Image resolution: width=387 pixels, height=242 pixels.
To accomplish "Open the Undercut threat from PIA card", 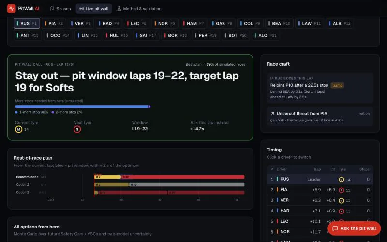I will pyautogui.click(x=320, y=117).
